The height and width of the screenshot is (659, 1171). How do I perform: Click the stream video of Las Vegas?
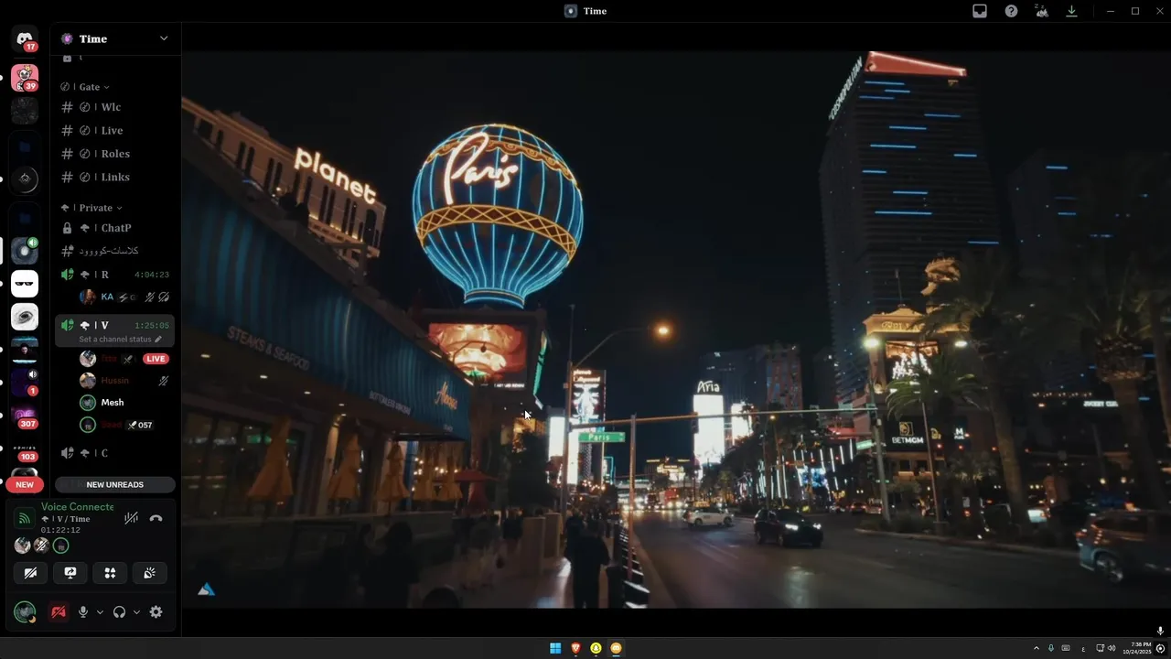(x=676, y=329)
